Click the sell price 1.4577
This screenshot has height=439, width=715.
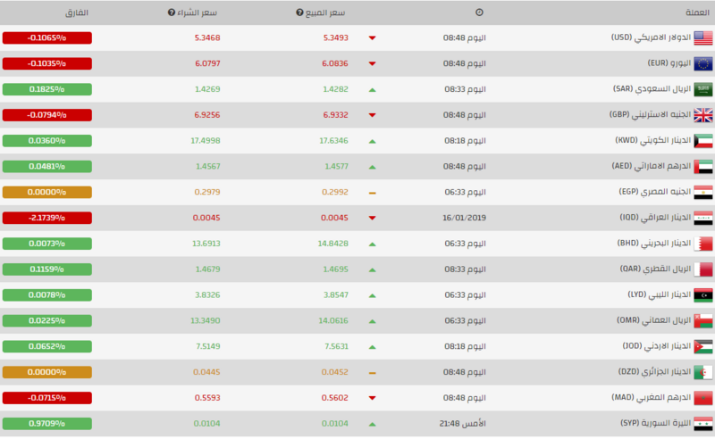(337, 167)
